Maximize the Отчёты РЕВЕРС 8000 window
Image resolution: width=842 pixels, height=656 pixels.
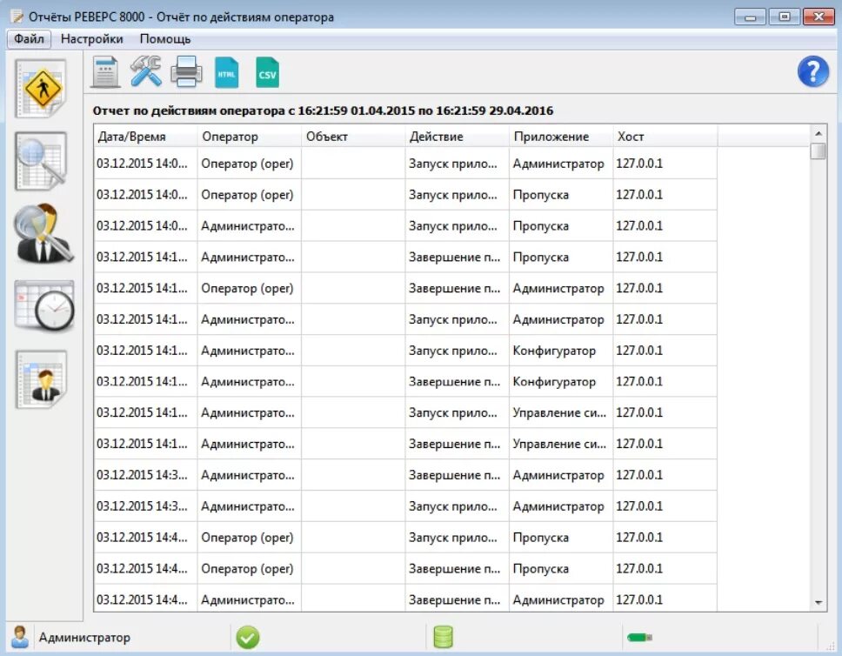tap(784, 17)
